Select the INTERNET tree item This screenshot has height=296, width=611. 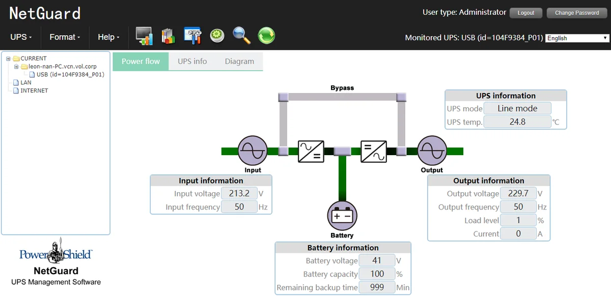click(x=34, y=91)
